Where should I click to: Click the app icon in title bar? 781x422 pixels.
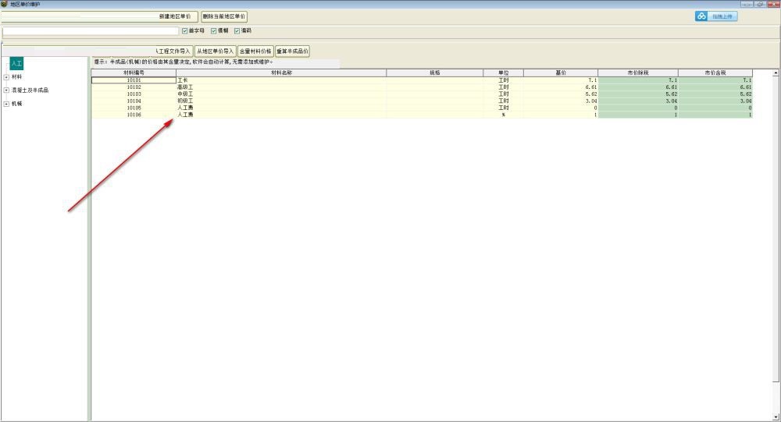4,4
